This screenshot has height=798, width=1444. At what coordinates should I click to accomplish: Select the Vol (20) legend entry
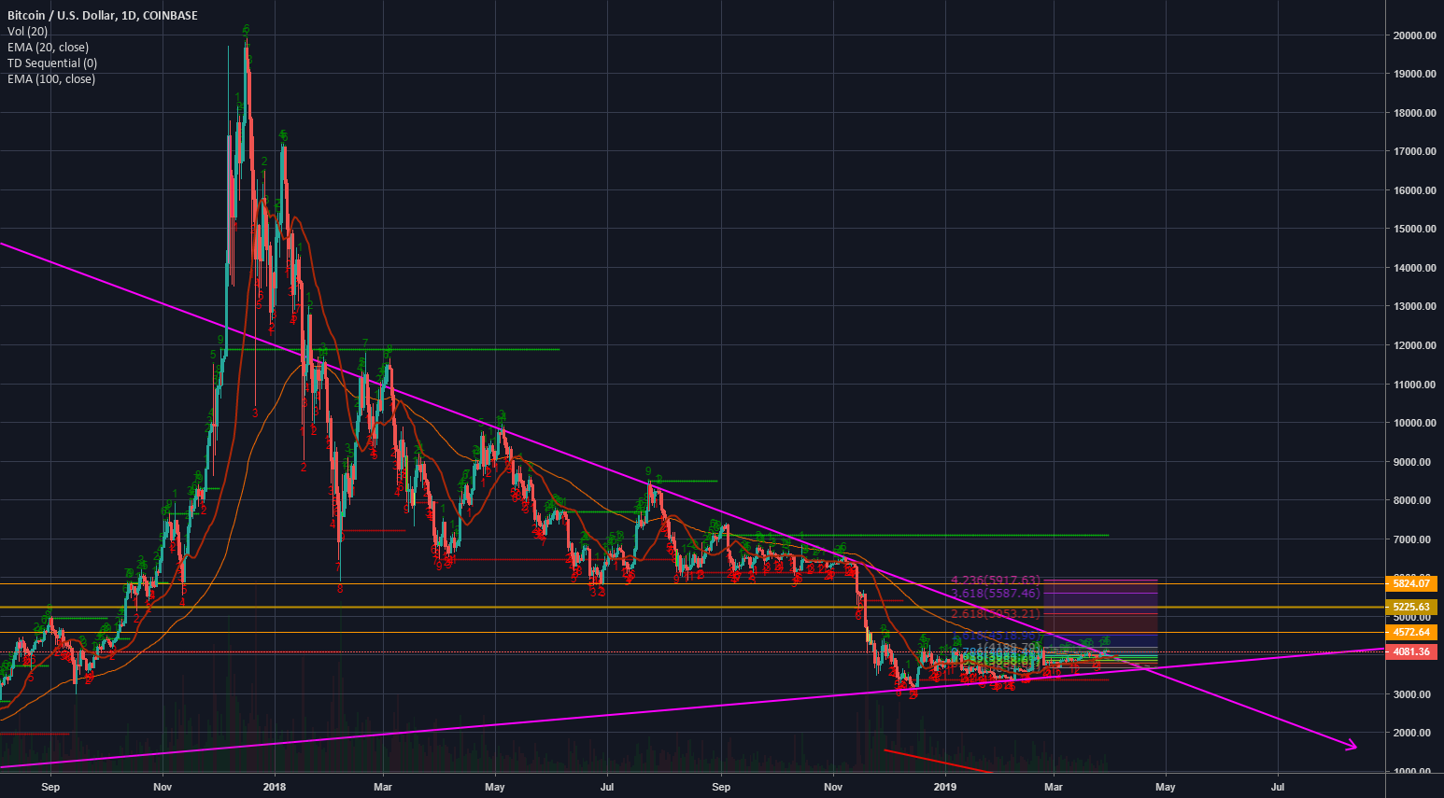tap(26, 31)
